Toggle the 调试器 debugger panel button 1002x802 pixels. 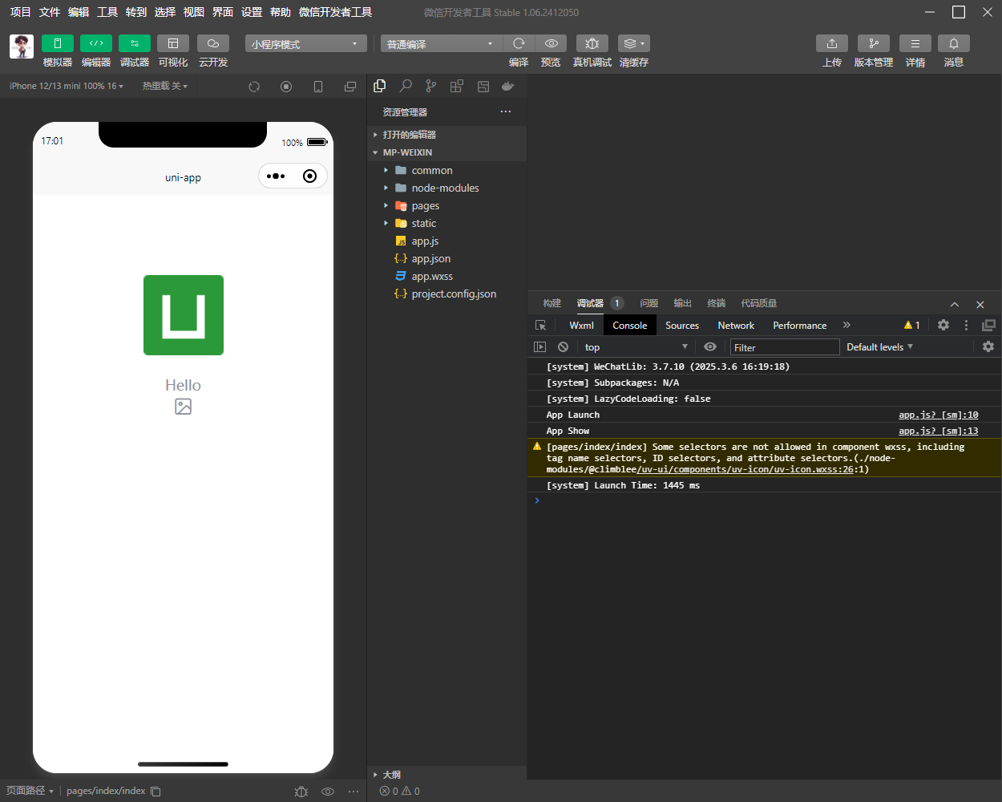(x=135, y=43)
